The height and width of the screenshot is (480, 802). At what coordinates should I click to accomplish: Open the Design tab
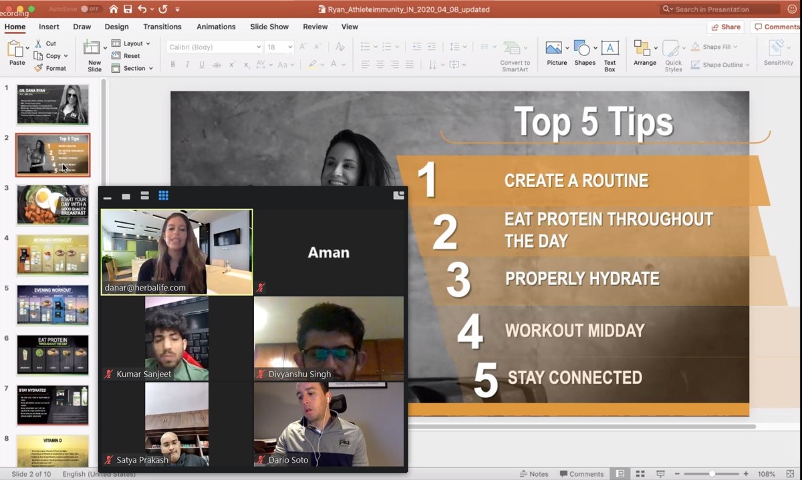116,27
